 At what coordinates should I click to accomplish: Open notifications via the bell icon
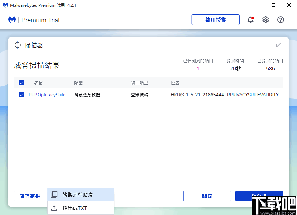click(x=250, y=20)
